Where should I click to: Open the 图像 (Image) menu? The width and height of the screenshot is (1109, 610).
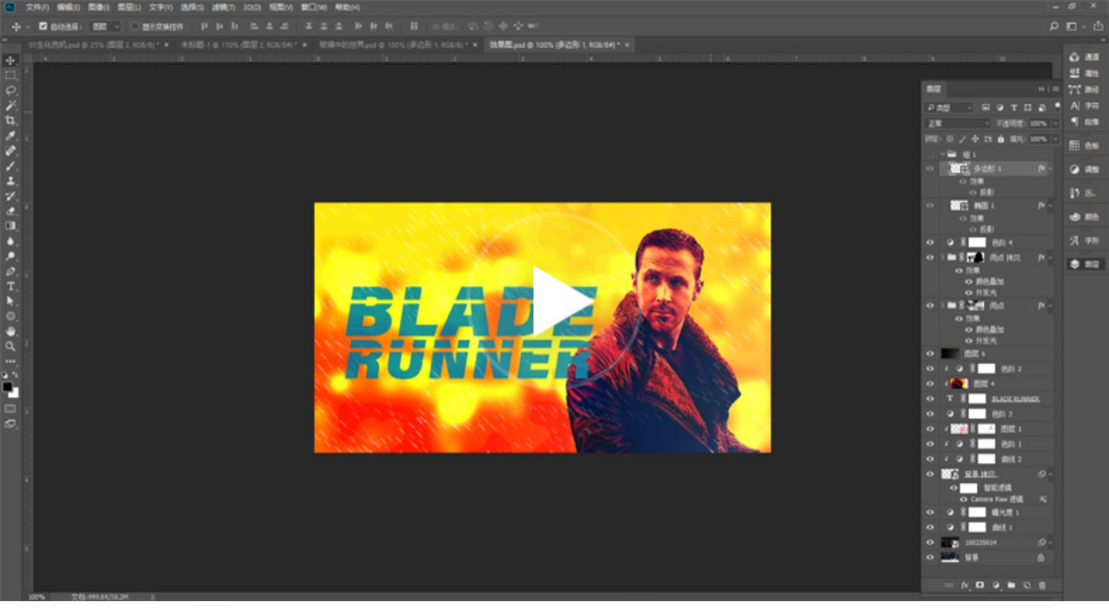98,7
